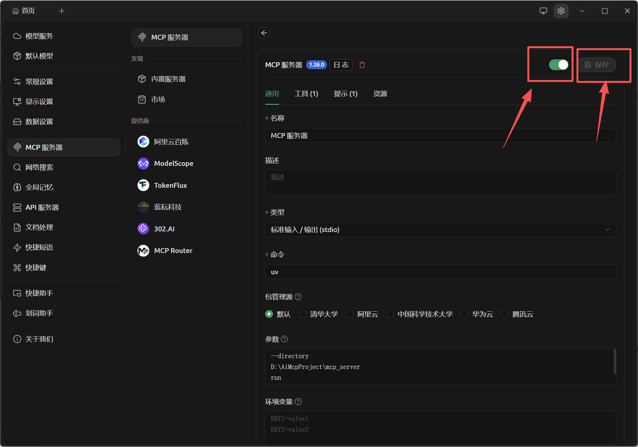Browse the MCP 市场 (marketplace)
The height and width of the screenshot is (447, 638).
(158, 99)
